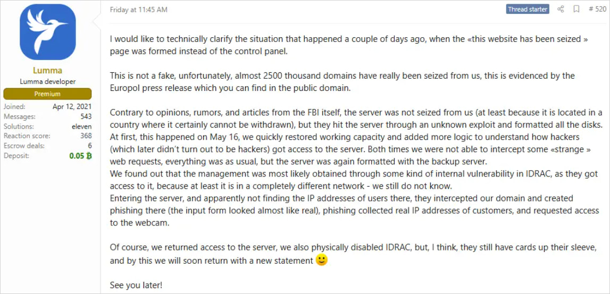610x294 pixels.
Task: Click the Reaction score value 368
Action: point(86,136)
